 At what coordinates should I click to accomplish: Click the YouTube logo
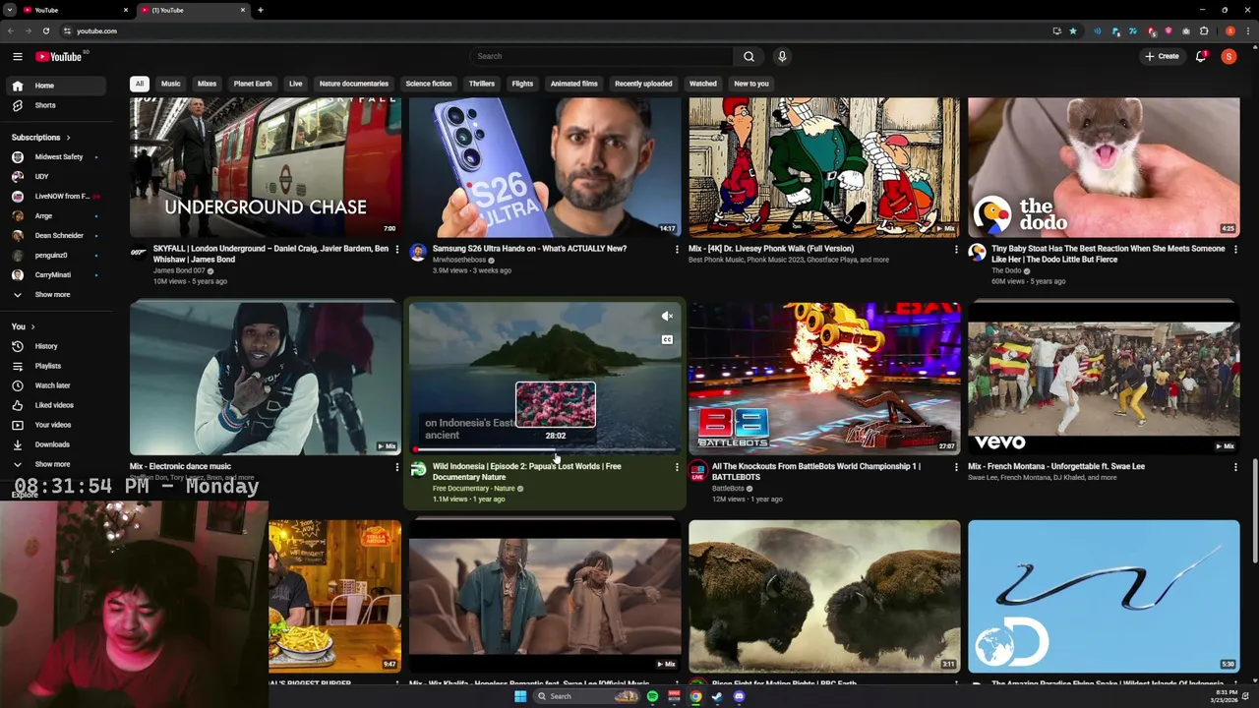click(x=59, y=56)
